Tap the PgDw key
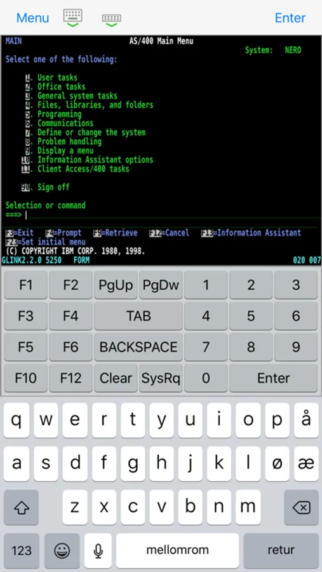 [x=161, y=285]
